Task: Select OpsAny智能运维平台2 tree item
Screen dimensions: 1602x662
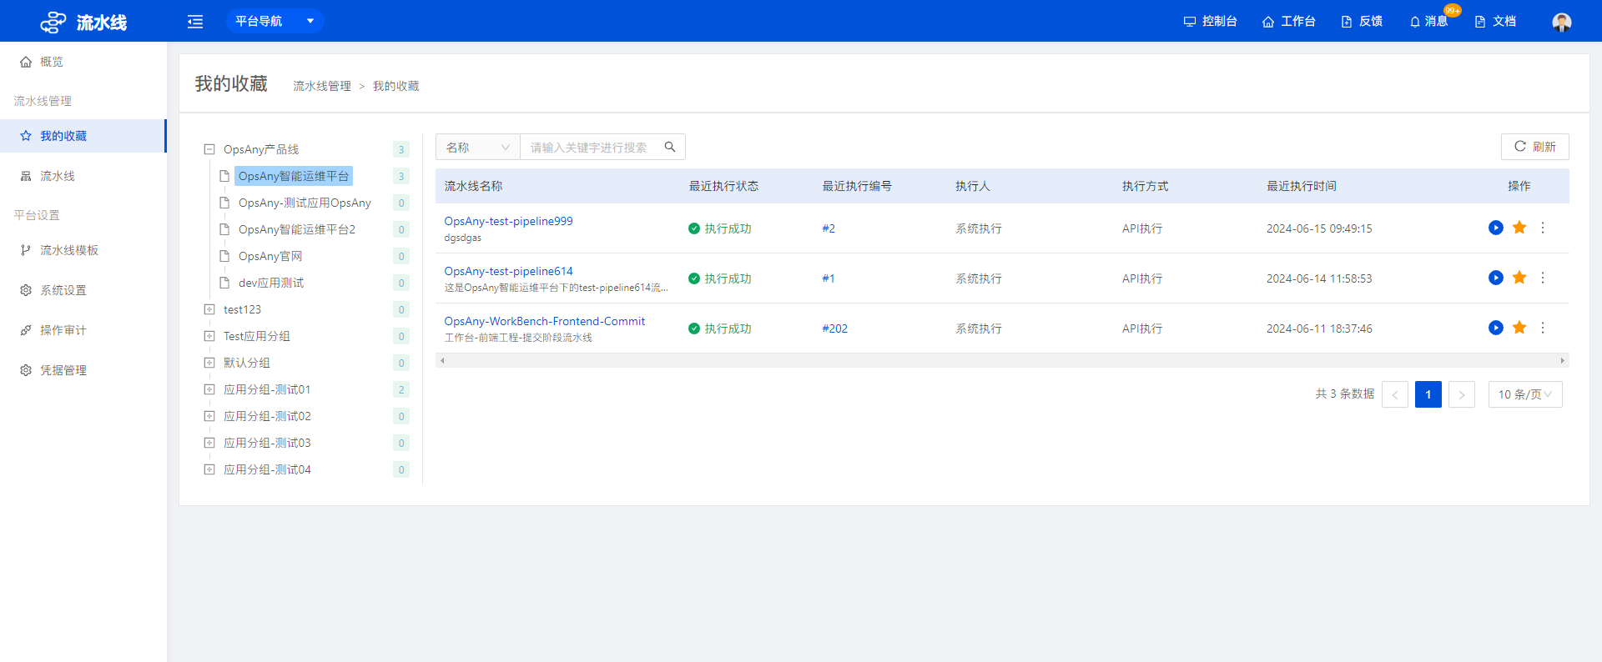Action: [297, 229]
